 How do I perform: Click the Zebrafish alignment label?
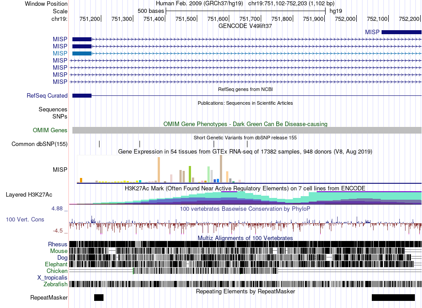(x=56, y=284)
